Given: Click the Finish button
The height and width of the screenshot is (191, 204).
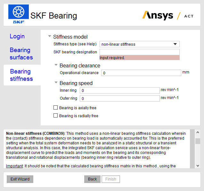Looking at the screenshot, I should [x=111, y=179].
